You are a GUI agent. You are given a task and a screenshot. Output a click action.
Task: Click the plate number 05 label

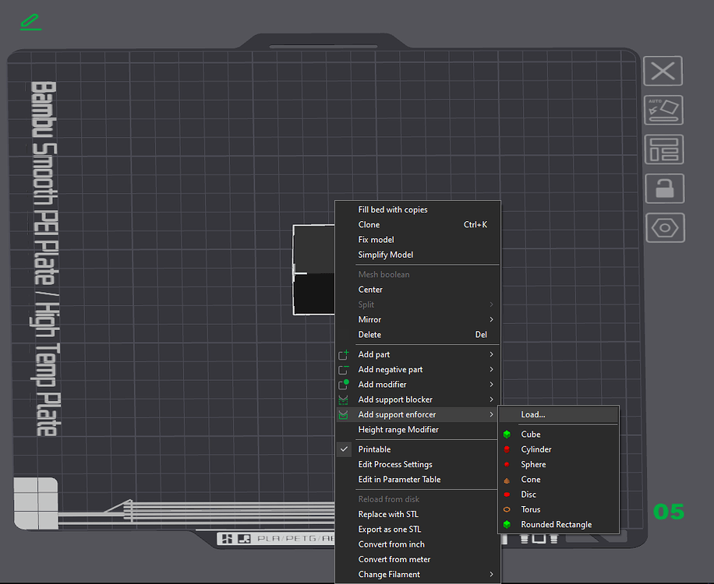[669, 512]
